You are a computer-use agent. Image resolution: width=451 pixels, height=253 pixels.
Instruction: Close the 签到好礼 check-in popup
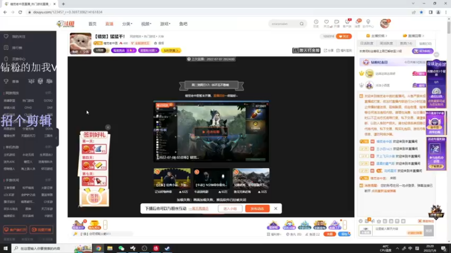tap(108, 127)
